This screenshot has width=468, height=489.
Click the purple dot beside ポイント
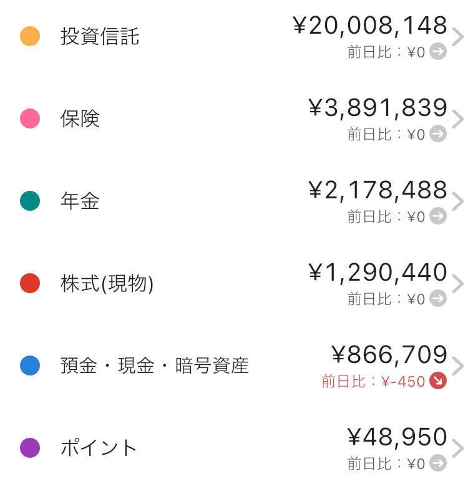click(30, 448)
